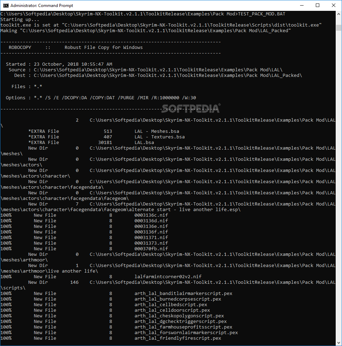Viewport: 342px width, 346px height.
Task: Click 'arth_lal_dgchecktriggerscript.pex' file name
Action: 180,322
